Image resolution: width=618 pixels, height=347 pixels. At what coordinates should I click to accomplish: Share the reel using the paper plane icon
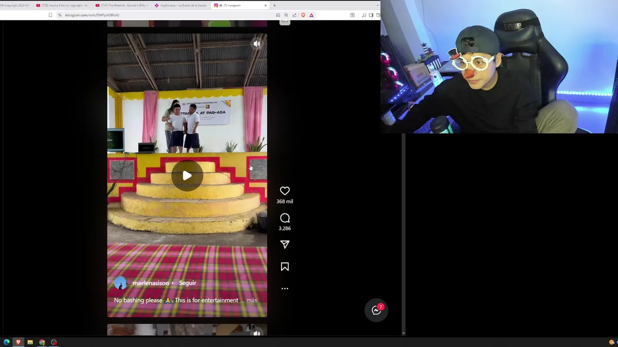coord(285,245)
